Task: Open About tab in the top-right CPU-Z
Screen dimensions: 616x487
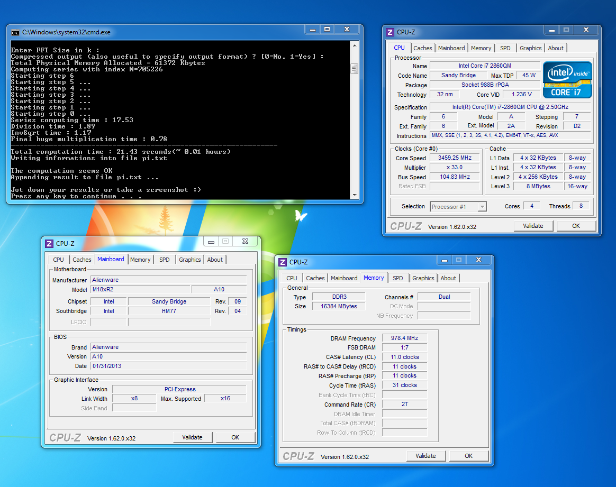Action: pyautogui.click(x=556, y=48)
